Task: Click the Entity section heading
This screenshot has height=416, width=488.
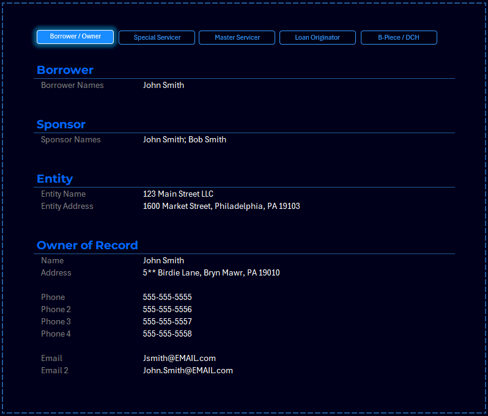Action: point(55,179)
